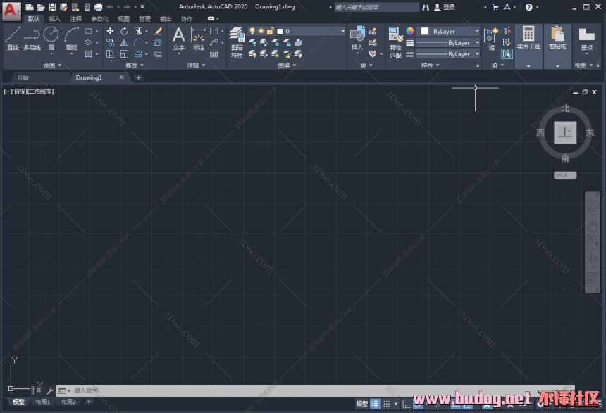Toggle snap mode dots in status bar

pyautogui.click(x=386, y=404)
